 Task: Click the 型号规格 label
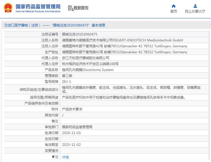51,82
